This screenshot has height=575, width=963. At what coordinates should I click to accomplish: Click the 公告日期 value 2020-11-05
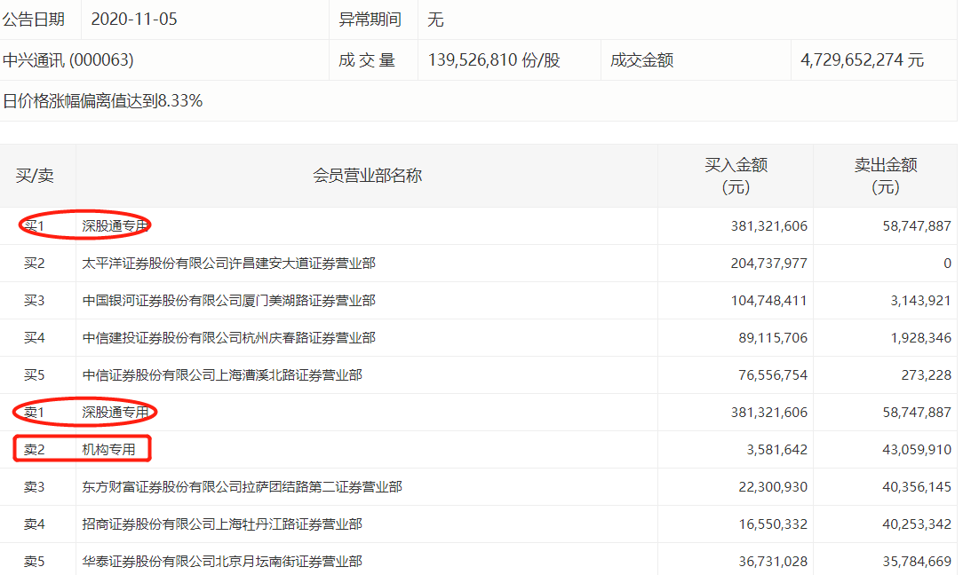click(x=134, y=20)
